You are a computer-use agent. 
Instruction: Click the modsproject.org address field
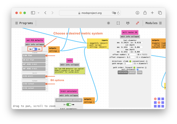pos(90,13)
